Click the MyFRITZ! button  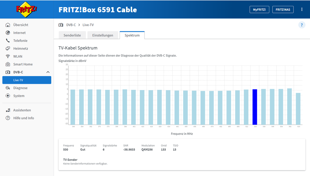(259, 10)
